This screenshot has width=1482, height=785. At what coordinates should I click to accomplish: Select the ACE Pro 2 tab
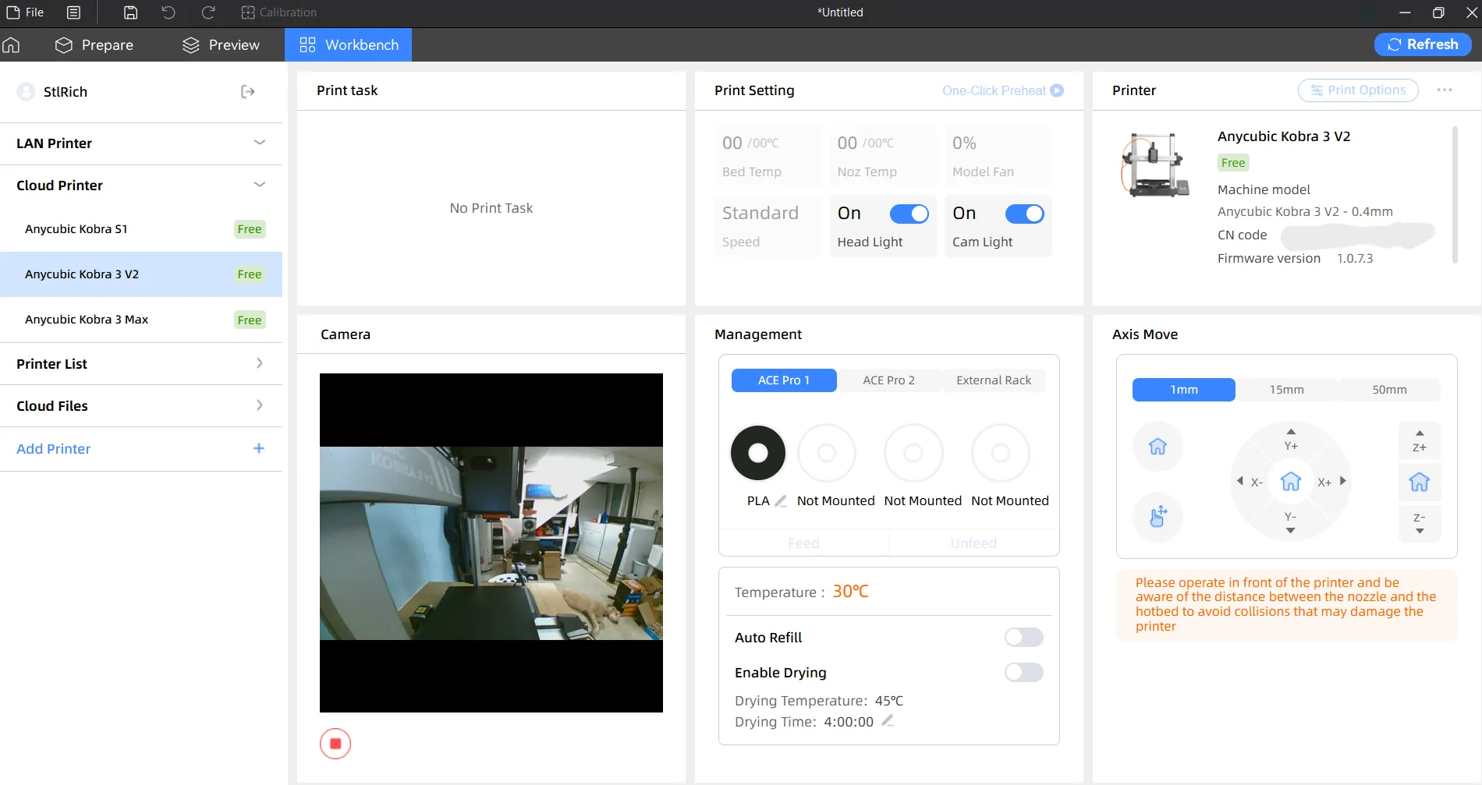[x=888, y=380]
